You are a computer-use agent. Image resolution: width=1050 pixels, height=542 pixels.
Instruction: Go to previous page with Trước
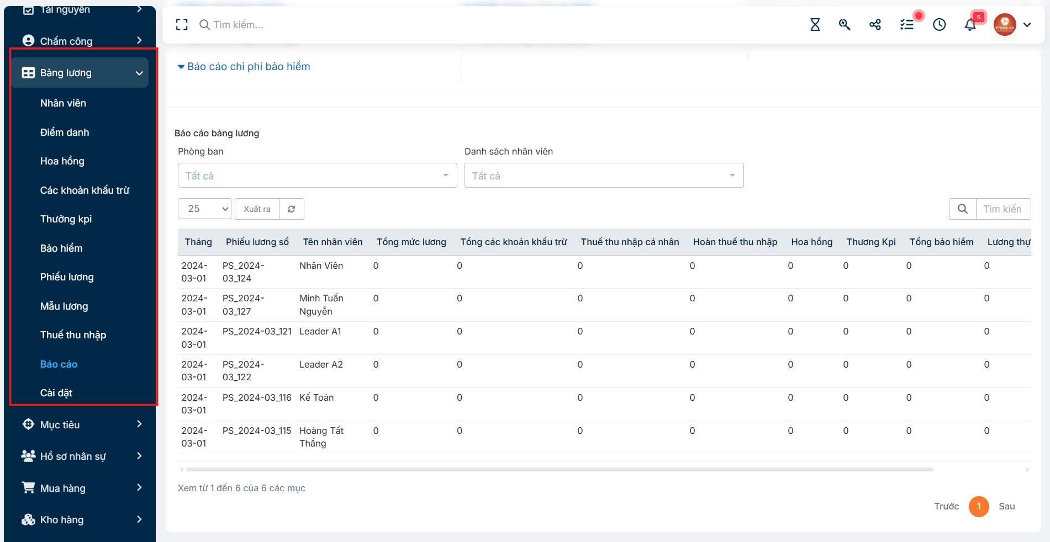point(946,506)
